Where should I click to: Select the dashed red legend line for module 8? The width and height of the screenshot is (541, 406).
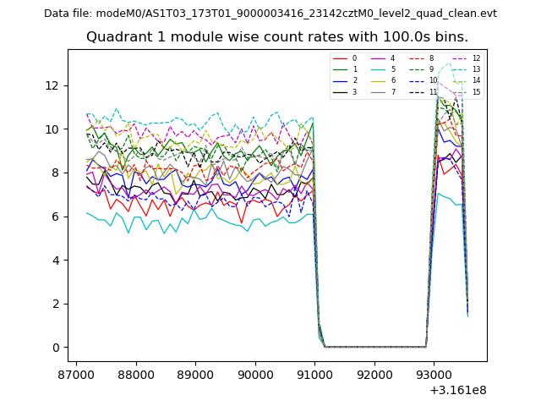pos(416,58)
